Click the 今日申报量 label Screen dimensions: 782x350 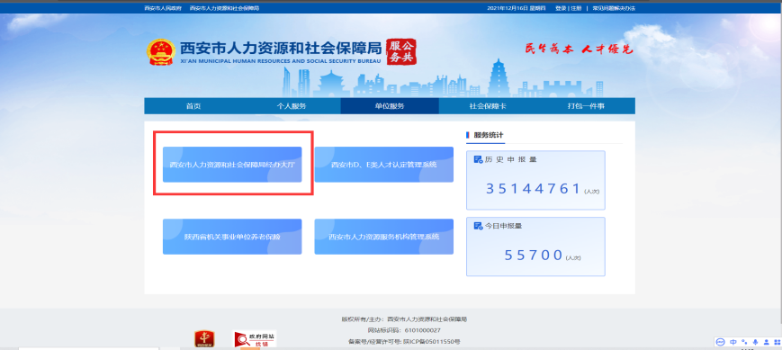pos(503,226)
